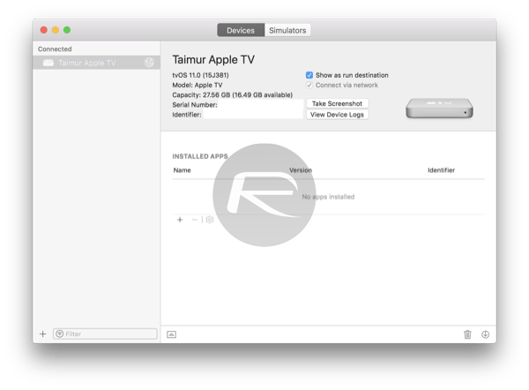Screen dimensions: 529x390
Task: Click the INSTALLED APPS heading
Action: [x=200, y=156]
